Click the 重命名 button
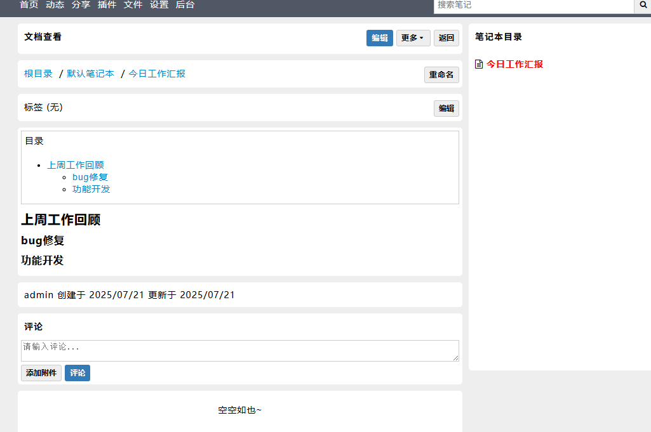The height and width of the screenshot is (432, 651). point(441,75)
